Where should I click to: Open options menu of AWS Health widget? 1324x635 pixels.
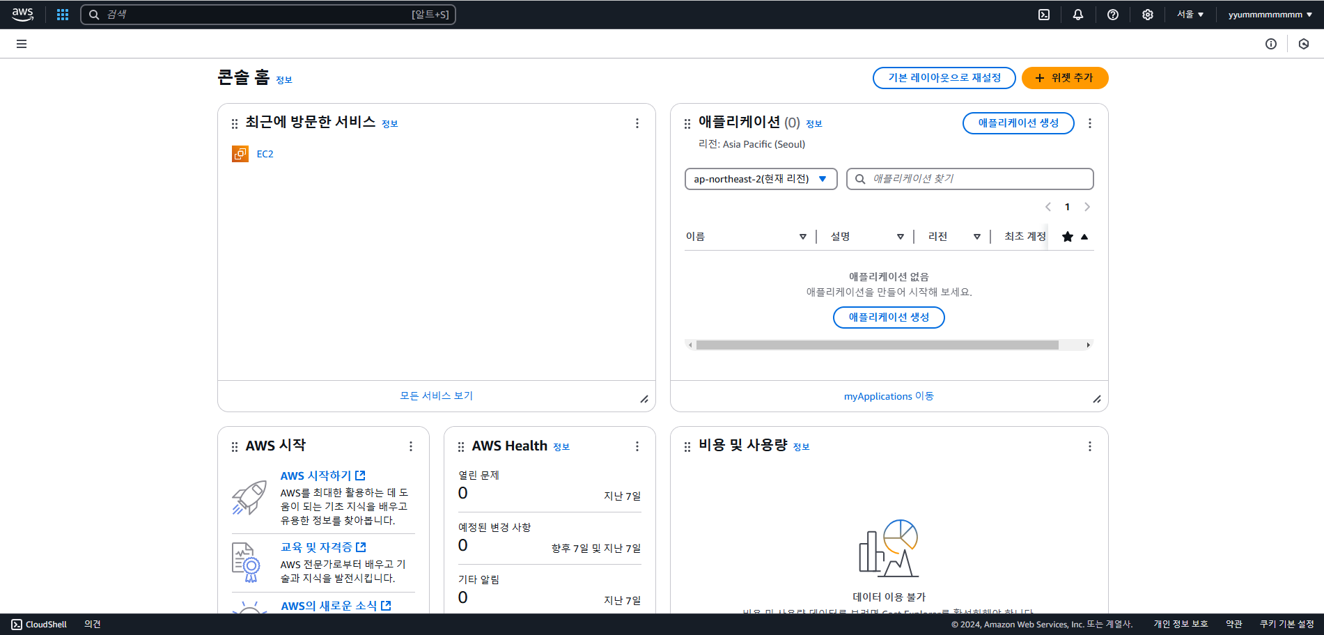point(637,446)
